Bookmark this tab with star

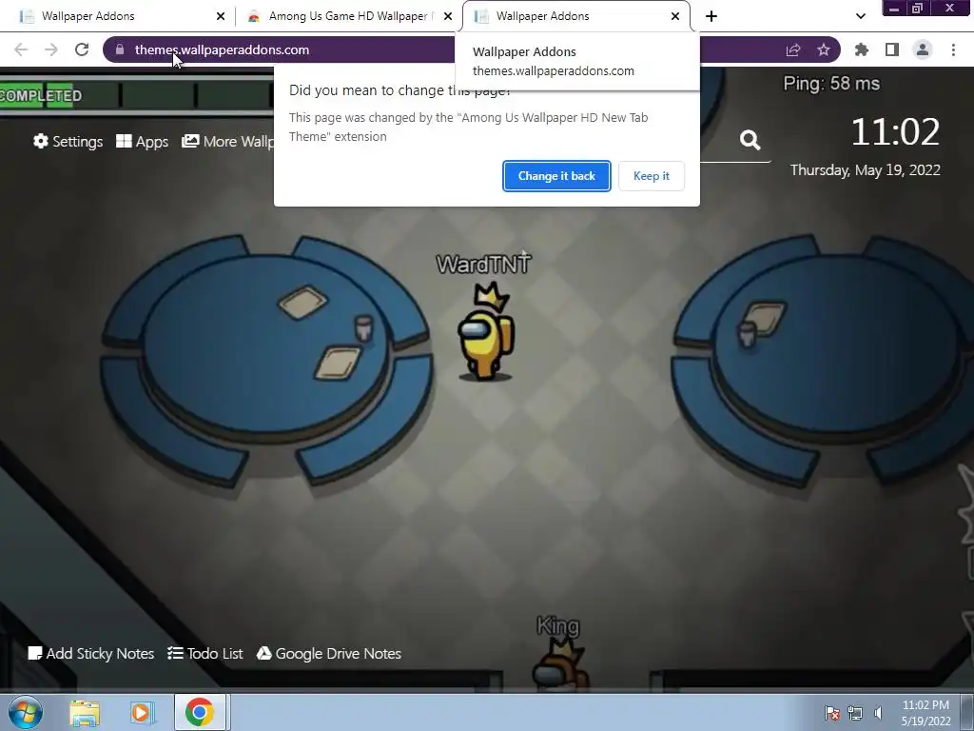(x=824, y=49)
